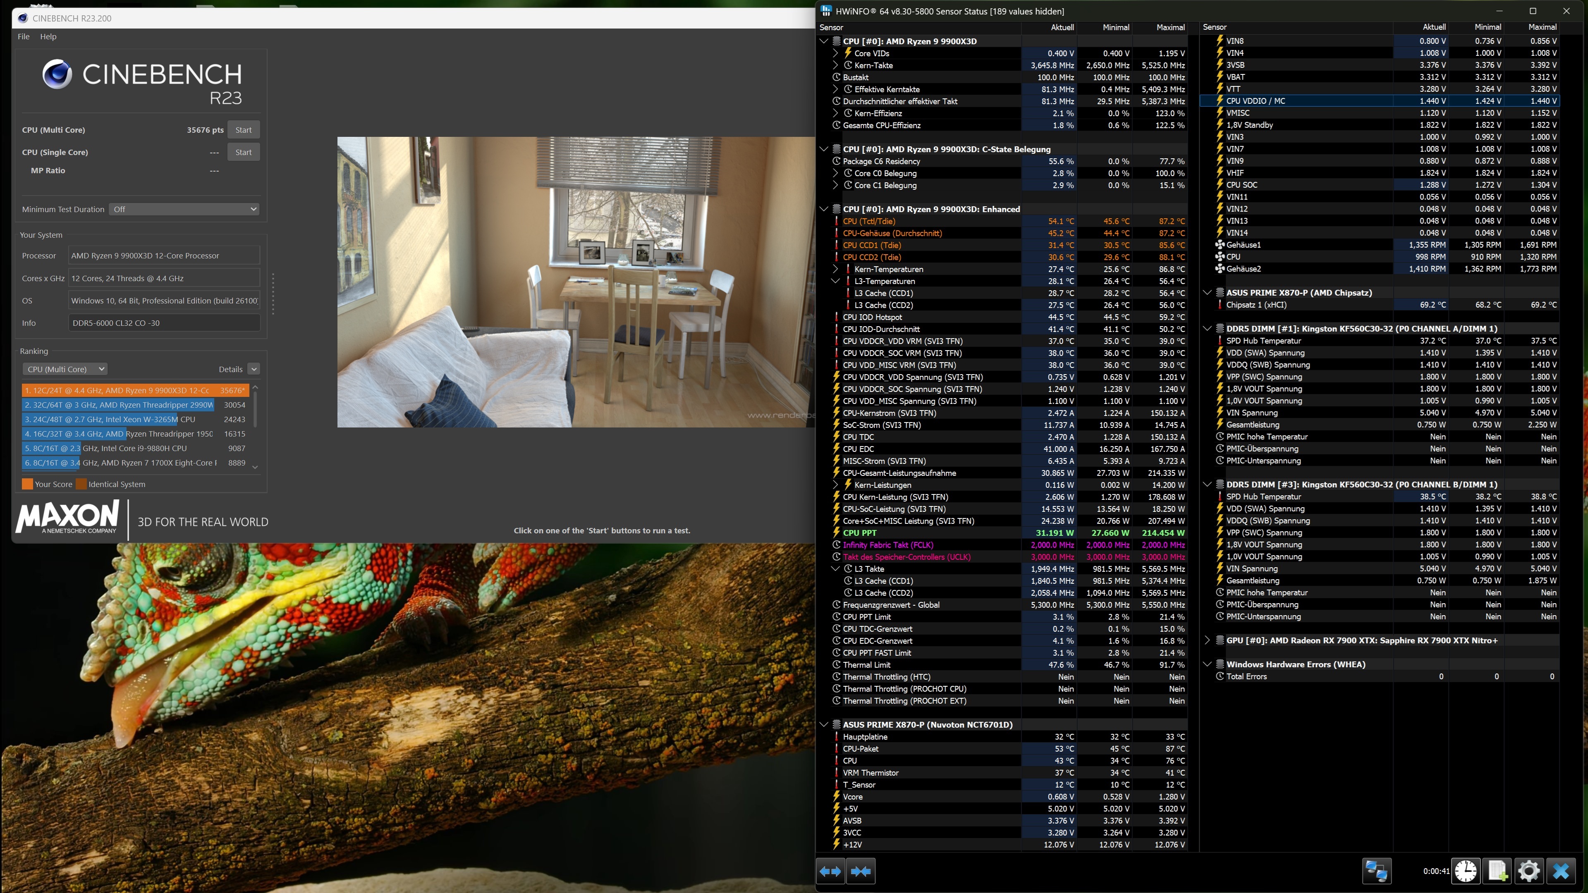Start the CPU (Multi Core) test
The height and width of the screenshot is (893, 1588).
[x=244, y=130]
